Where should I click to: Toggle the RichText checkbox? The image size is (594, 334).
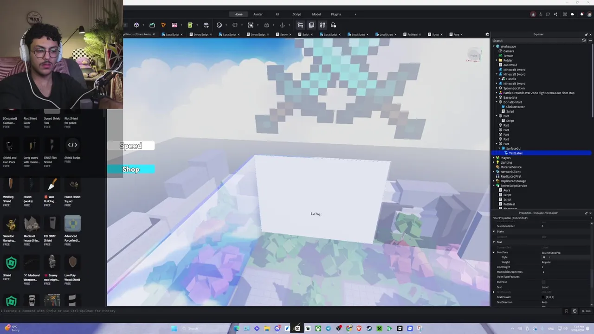543,282
